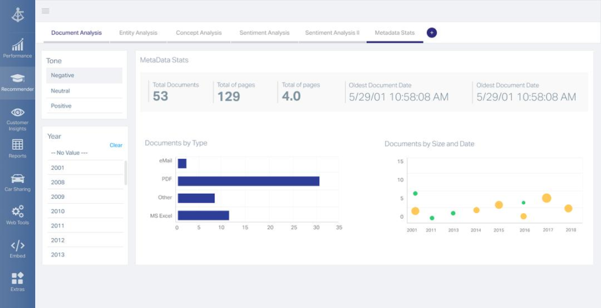Clear the Year filter selection
Viewport: 601px width, 308px height.
point(116,145)
